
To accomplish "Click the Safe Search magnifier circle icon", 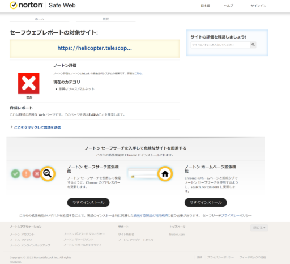I will tap(48, 173).
